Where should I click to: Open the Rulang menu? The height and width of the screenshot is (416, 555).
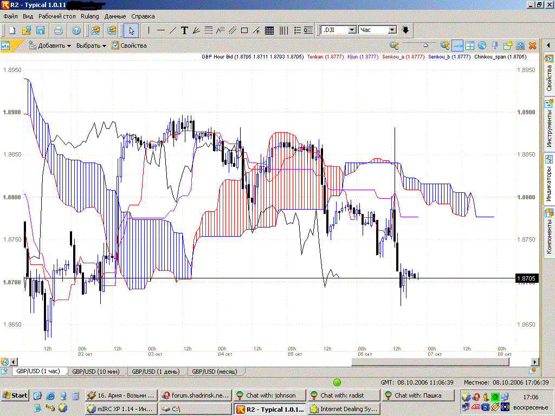coord(90,16)
